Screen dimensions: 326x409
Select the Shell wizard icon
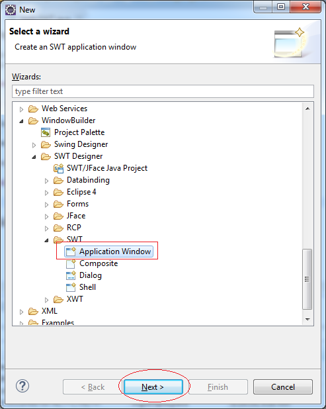pos(71,287)
